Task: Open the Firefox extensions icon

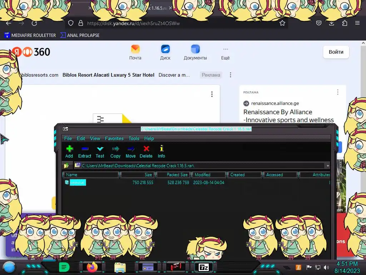Action: 345,23
